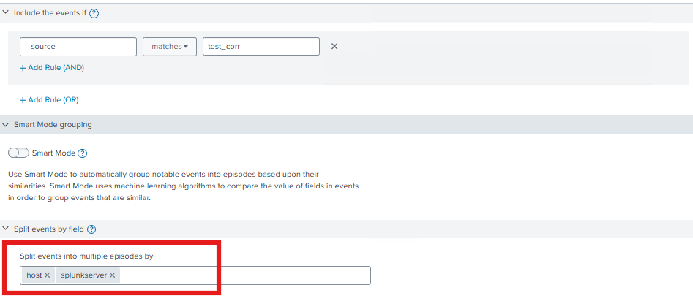
Task: Click the '+ Add Rule (AND)' link
Action: pos(52,68)
